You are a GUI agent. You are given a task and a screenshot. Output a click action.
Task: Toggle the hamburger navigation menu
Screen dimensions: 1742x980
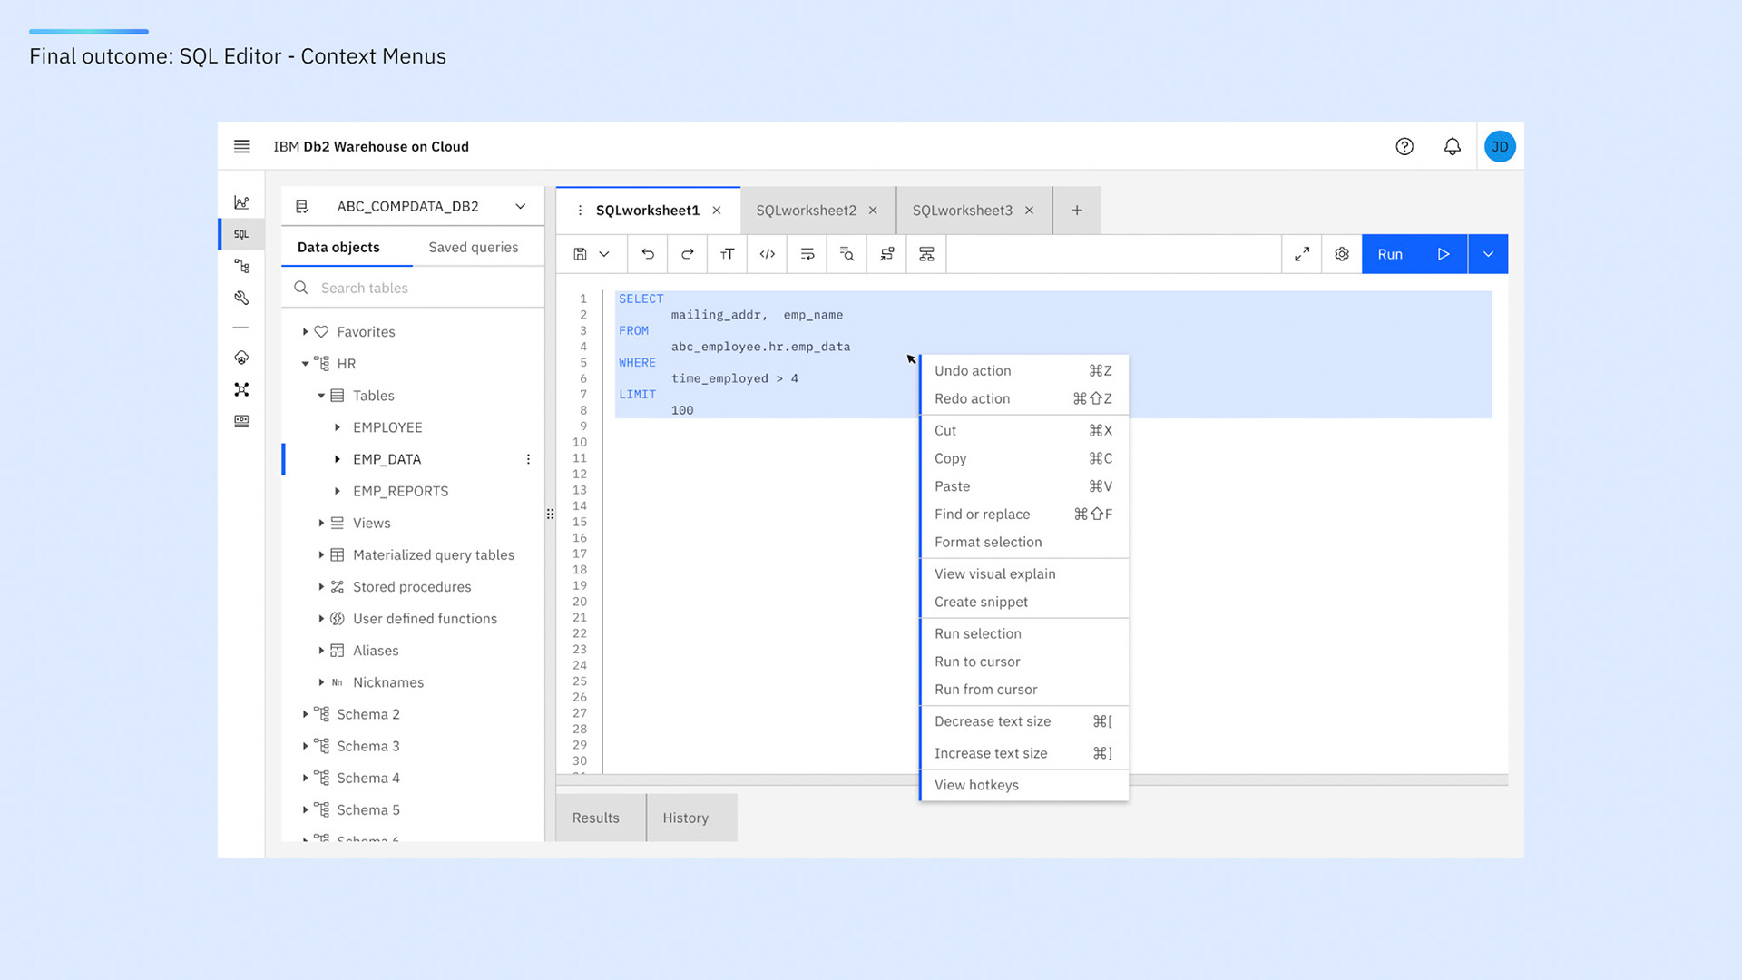pos(241,146)
